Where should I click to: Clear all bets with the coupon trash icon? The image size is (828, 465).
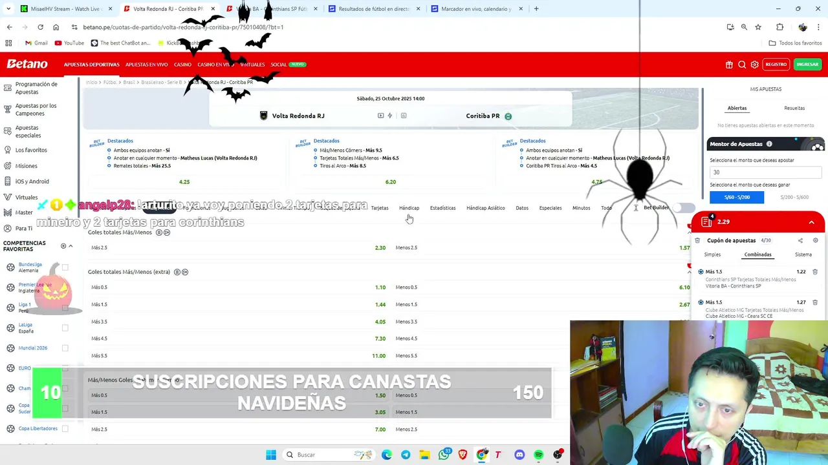pyautogui.click(x=697, y=240)
